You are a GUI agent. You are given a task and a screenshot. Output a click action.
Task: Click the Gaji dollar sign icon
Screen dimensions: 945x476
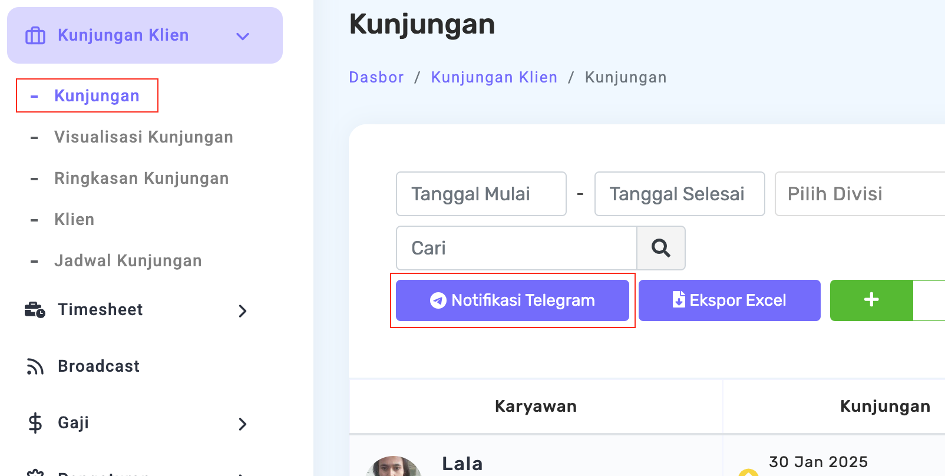(35, 423)
